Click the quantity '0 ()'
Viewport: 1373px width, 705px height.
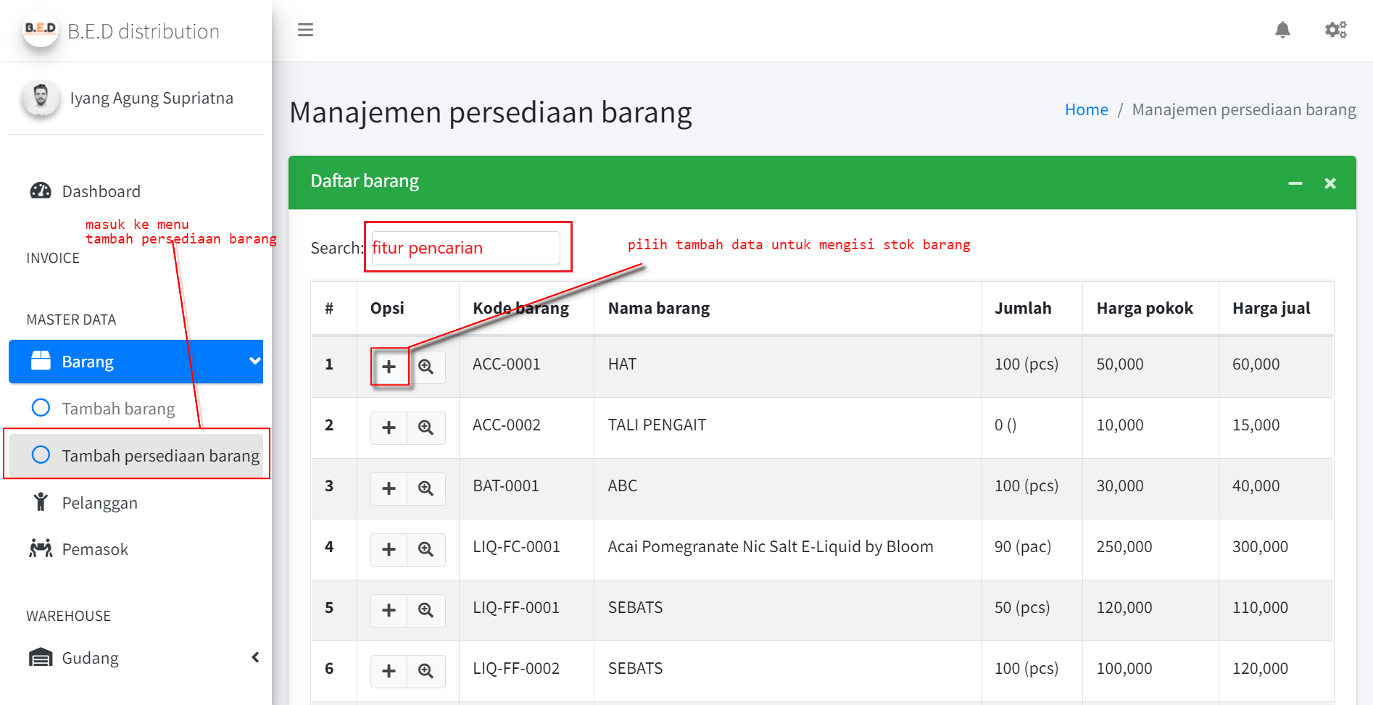coord(1005,425)
